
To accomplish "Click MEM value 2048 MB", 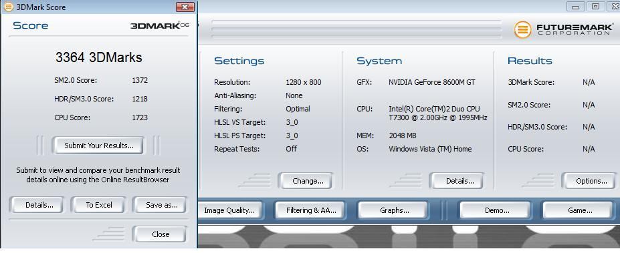I will [x=402, y=136].
